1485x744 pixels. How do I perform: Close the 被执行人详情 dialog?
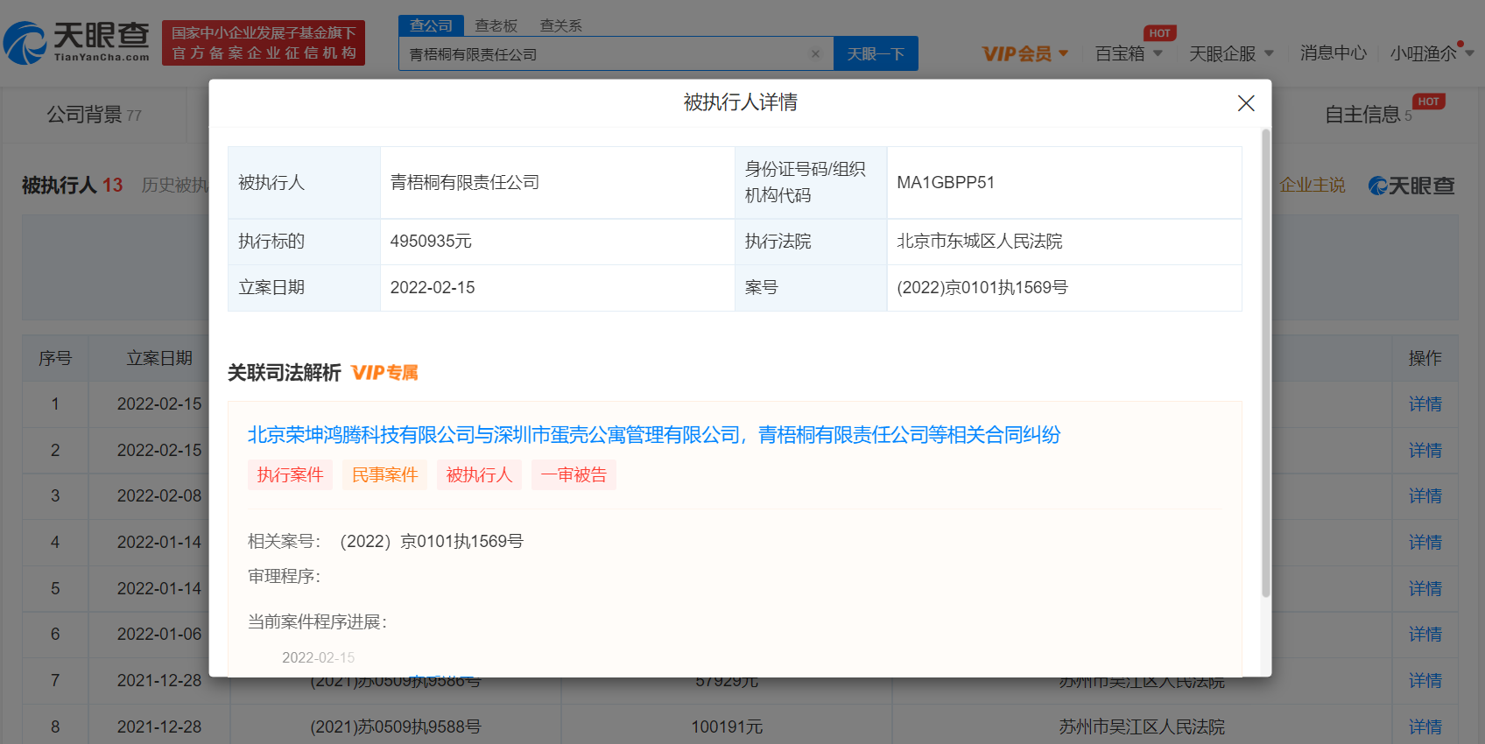1246,103
